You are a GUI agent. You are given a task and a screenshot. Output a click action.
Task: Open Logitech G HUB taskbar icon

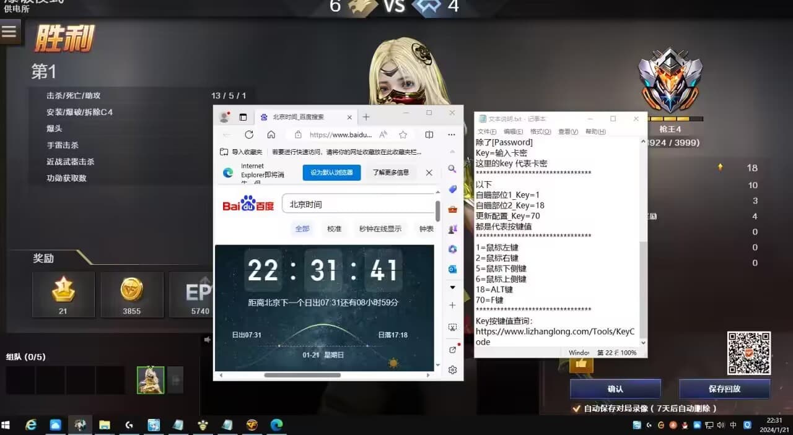click(129, 425)
